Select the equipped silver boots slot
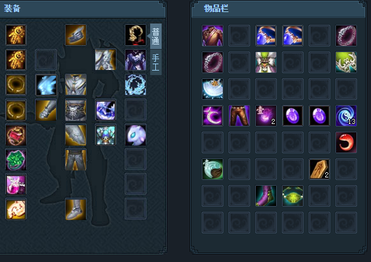 [x=76, y=209]
